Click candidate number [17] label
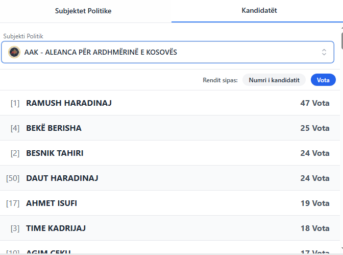343x255 pixels. [x=13, y=203]
